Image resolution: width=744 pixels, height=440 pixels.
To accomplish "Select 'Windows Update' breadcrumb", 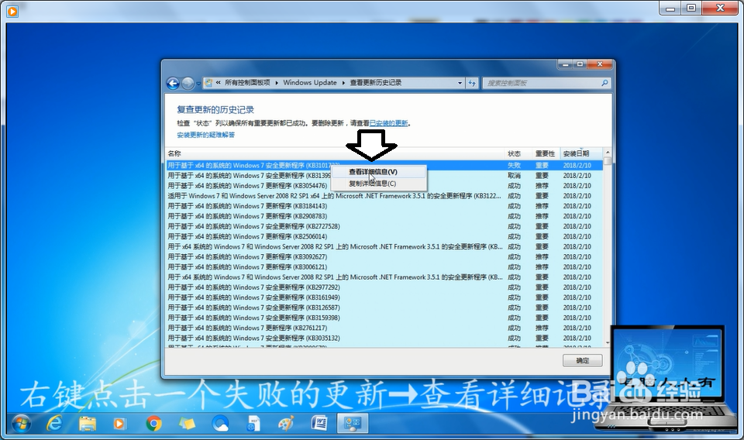I will pyautogui.click(x=309, y=82).
